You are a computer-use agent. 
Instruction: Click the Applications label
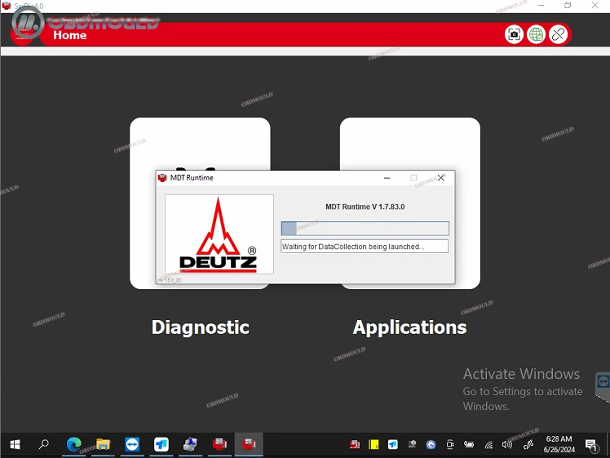409,327
